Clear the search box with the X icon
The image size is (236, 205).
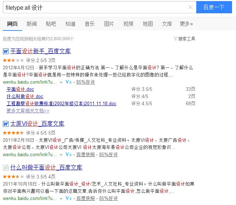coord(191,7)
